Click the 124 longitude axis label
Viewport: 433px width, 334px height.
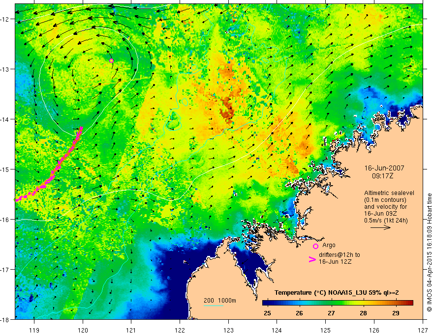(x=277, y=330)
